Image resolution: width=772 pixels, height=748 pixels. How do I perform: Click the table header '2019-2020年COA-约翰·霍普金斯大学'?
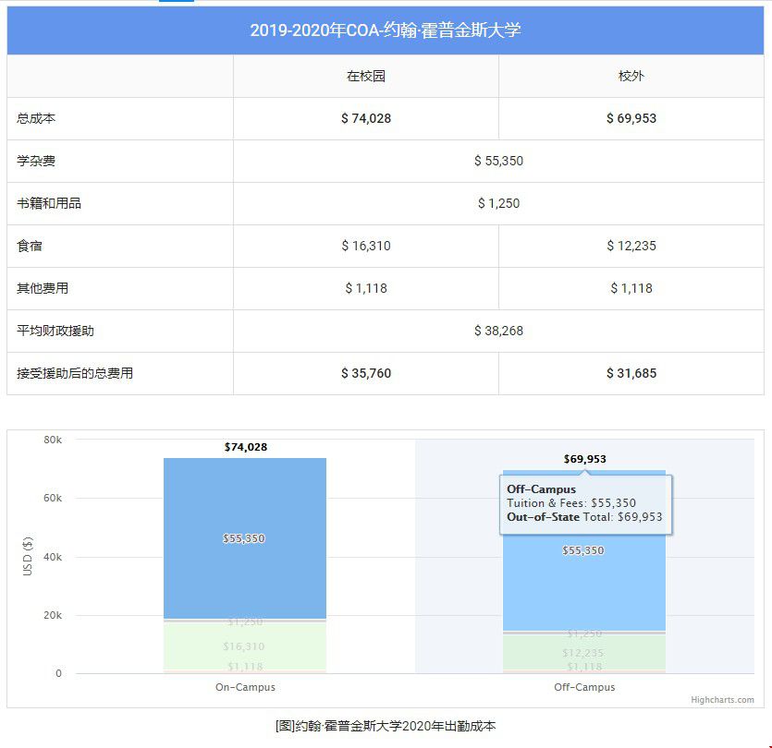386,30
